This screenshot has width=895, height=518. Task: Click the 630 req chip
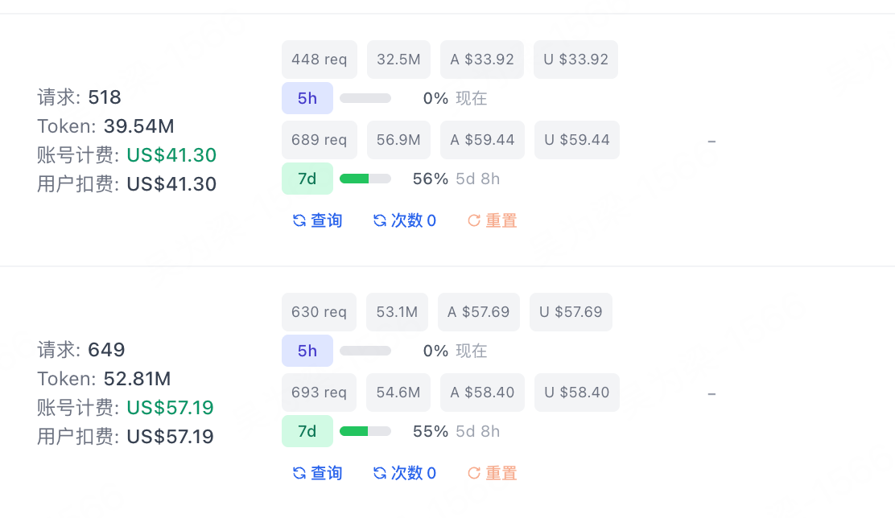(x=319, y=312)
